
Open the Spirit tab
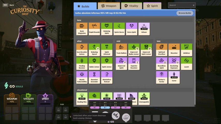tap(152, 6)
